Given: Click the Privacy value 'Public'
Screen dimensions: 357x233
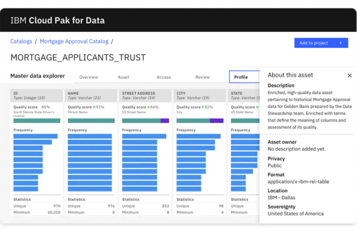Looking at the screenshot, I should click(x=275, y=166).
